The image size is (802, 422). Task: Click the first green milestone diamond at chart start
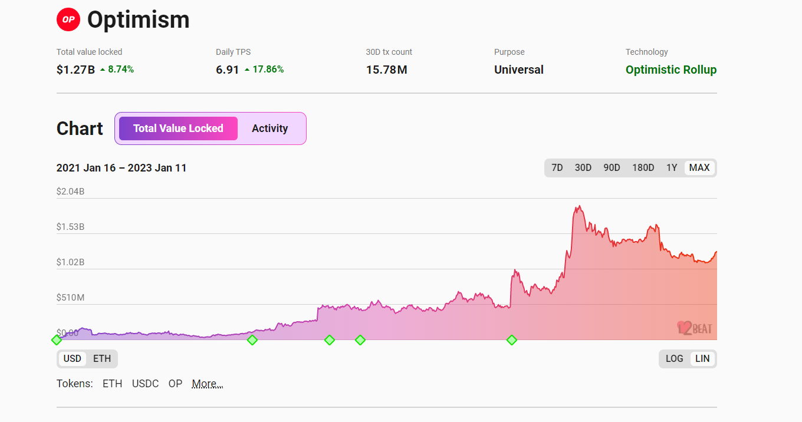[57, 340]
